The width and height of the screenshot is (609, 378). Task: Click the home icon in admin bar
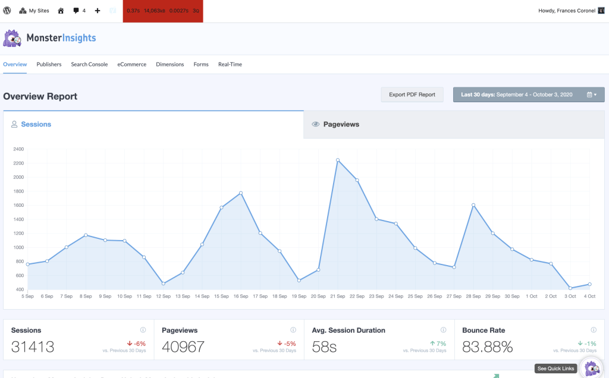pos(61,11)
